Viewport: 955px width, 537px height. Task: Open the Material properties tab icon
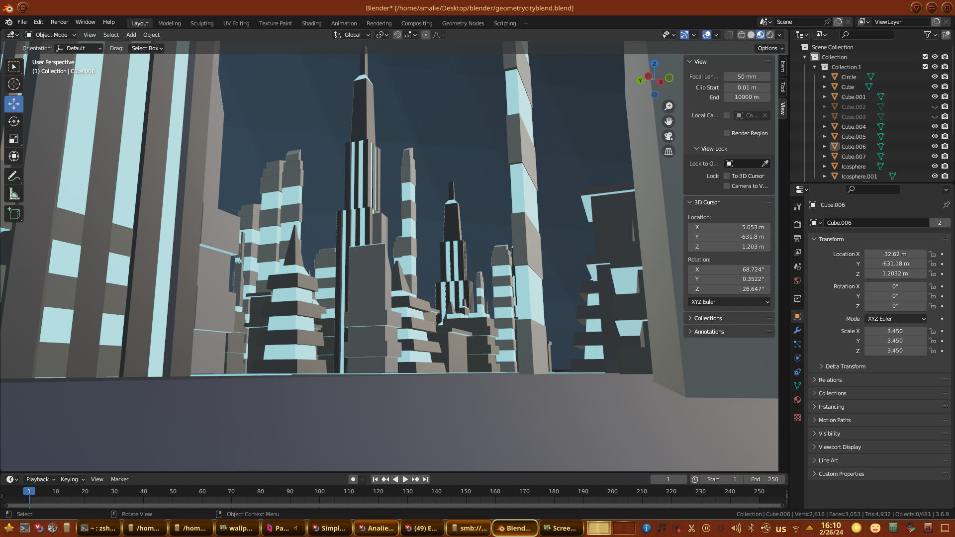pos(797,400)
